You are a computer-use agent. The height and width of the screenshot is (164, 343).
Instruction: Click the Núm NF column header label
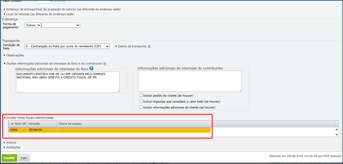[x=21, y=124]
